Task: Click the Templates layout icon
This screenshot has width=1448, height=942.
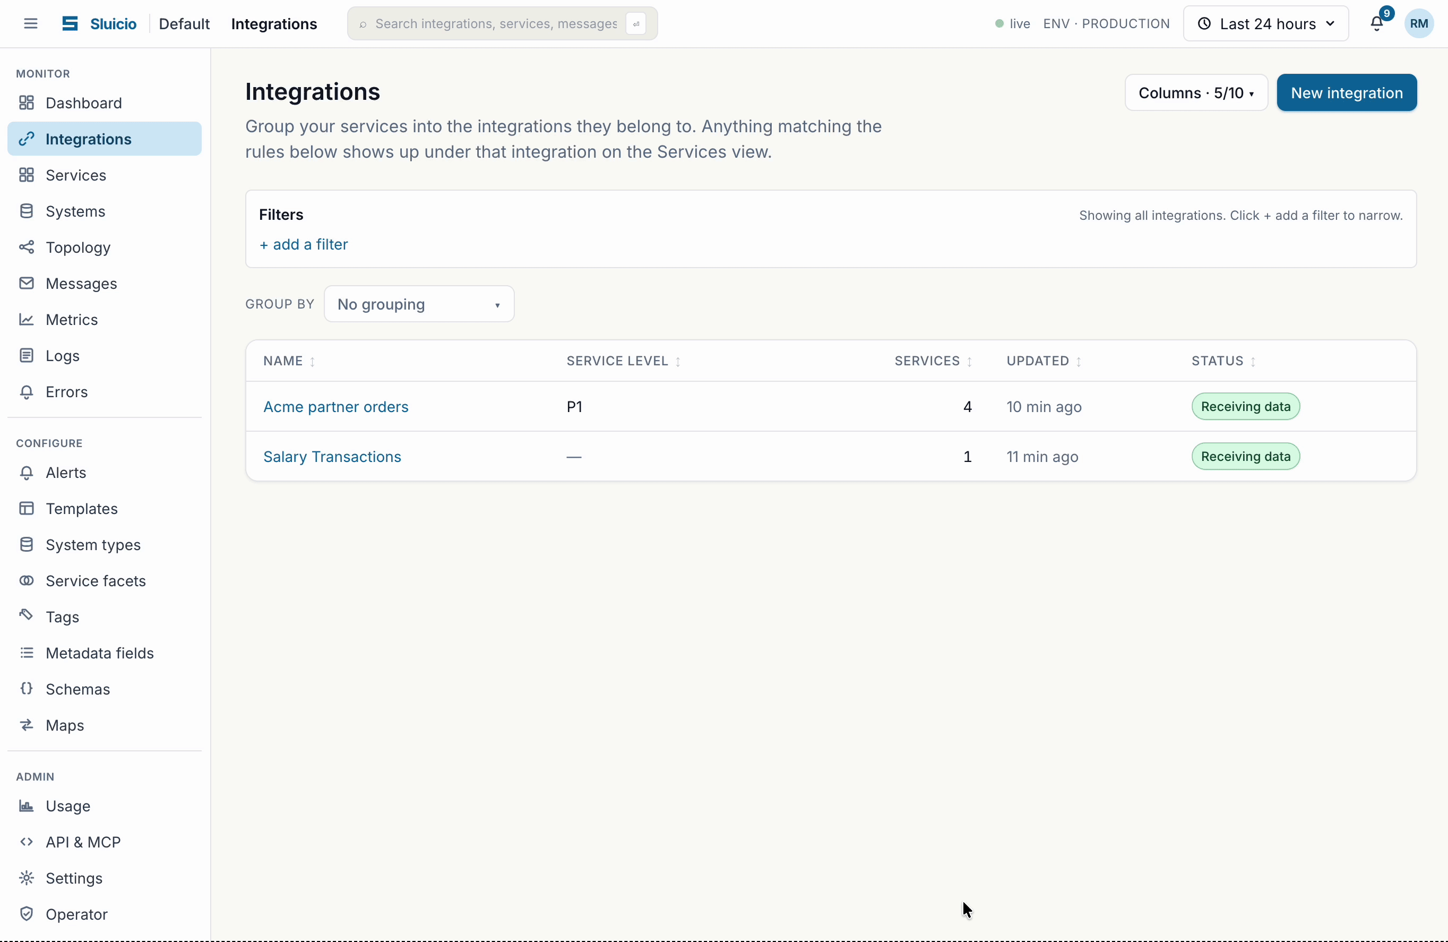Action: click(26, 509)
